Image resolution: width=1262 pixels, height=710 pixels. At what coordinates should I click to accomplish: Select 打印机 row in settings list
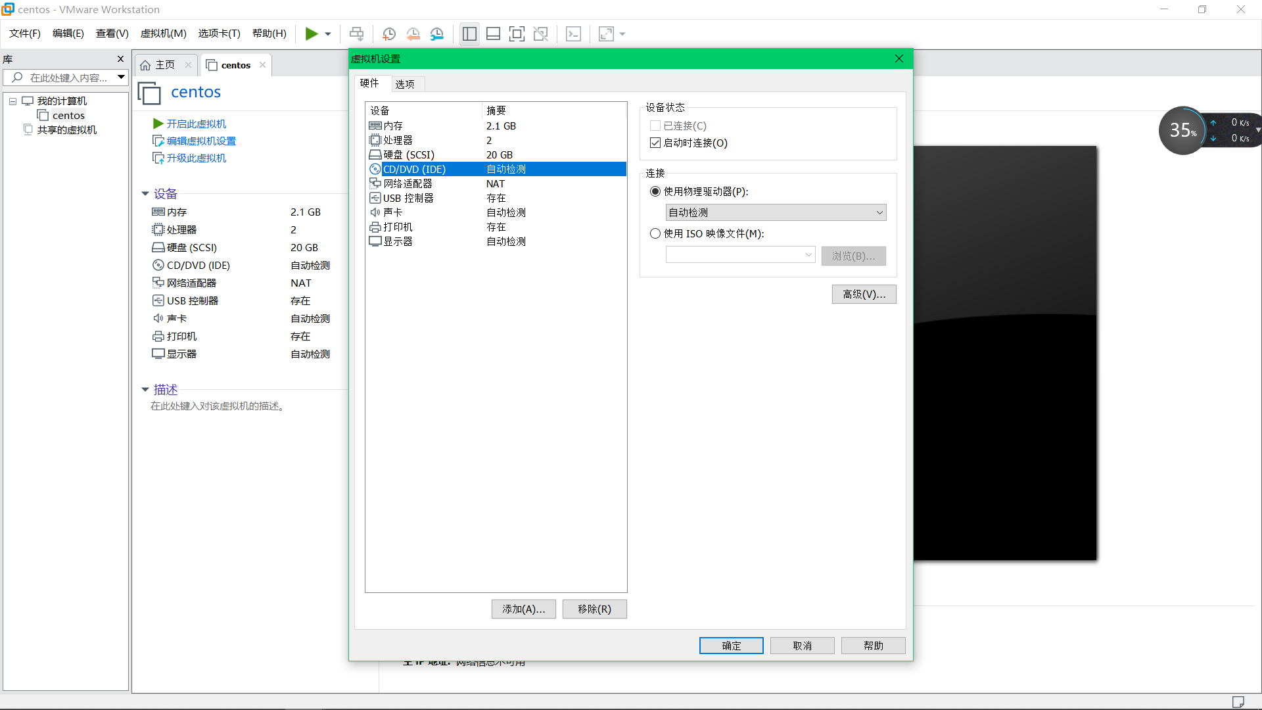tap(496, 227)
